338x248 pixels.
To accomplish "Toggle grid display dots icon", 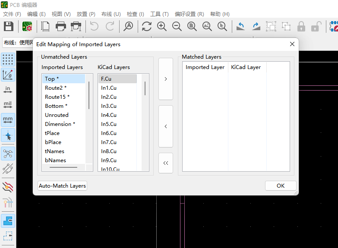I will coord(8,60).
